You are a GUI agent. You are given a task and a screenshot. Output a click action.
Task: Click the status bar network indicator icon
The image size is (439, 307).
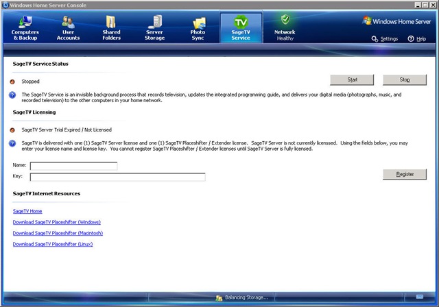419,297
